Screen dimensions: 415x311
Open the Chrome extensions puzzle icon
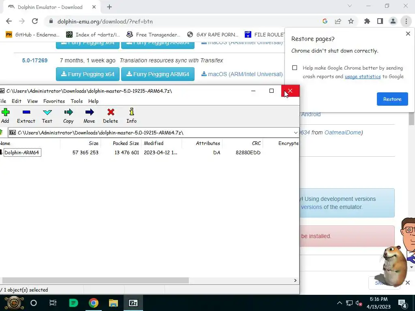[x=367, y=21]
